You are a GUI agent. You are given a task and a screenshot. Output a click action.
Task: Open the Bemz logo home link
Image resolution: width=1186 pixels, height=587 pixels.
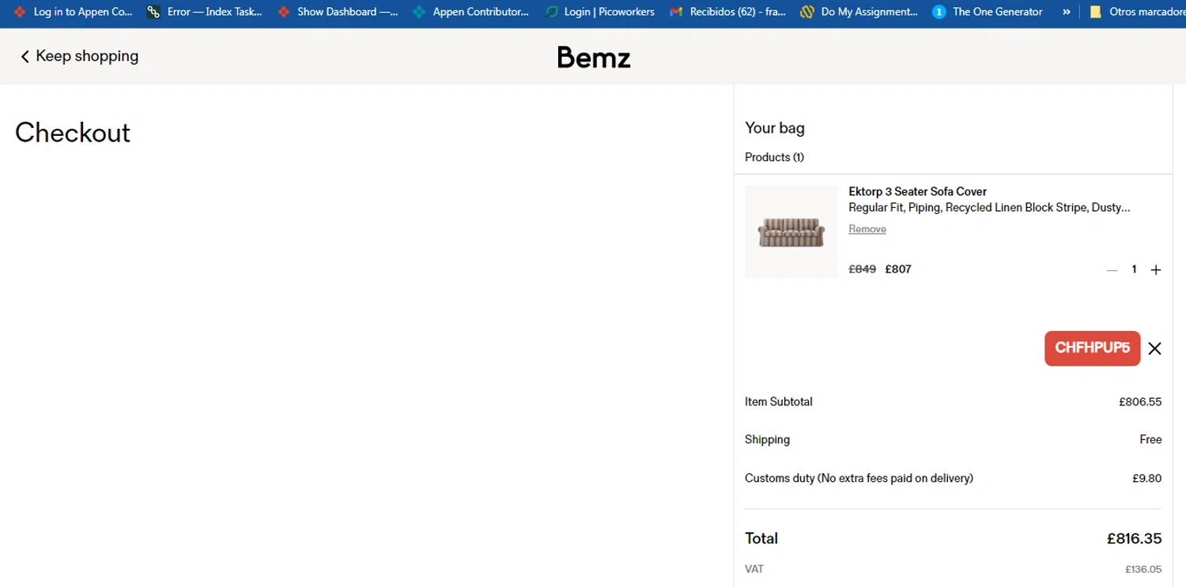593,57
